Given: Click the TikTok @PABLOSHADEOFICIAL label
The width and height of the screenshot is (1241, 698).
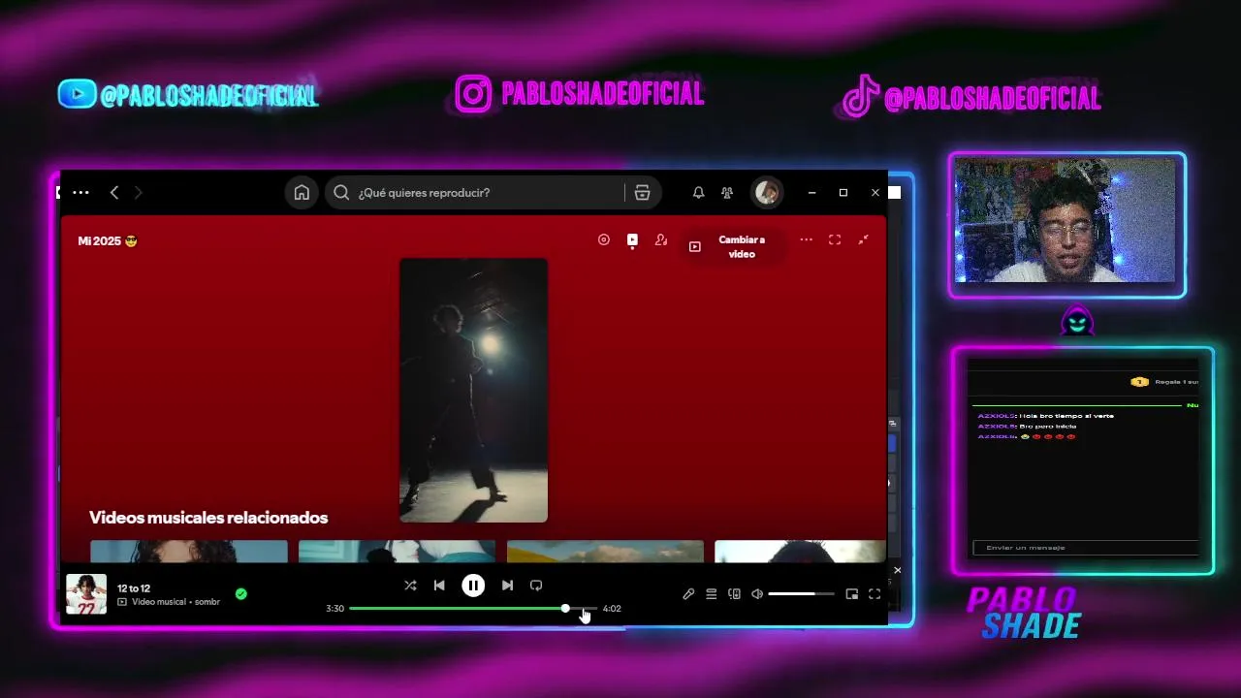Looking at the screenshot, I should [971, 97].
